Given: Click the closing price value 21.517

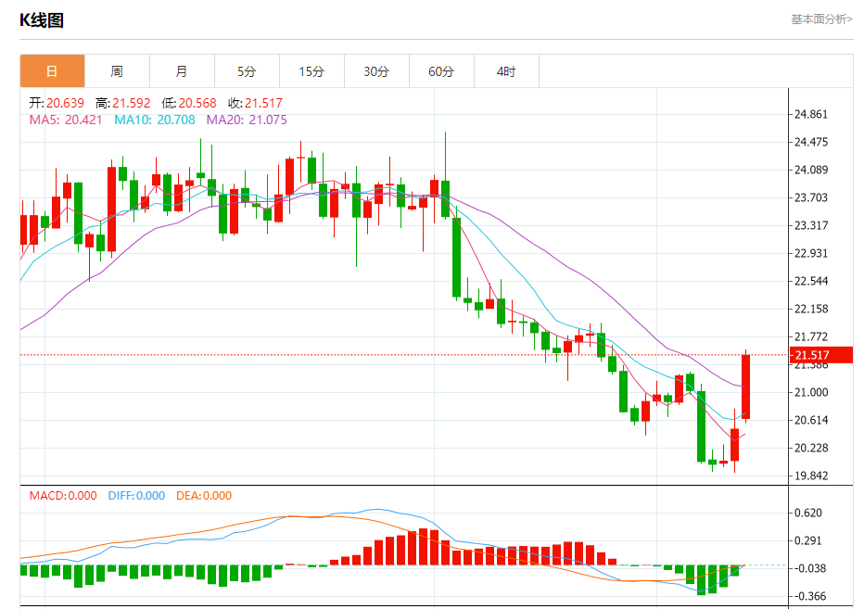Looking at the screenshot, I should click(263, 103).
